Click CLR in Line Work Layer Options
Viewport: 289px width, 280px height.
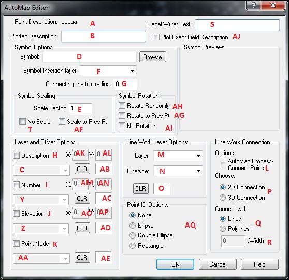click(x=141, y=188)
